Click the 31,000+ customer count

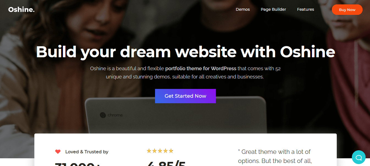click(x=78, y=164)
